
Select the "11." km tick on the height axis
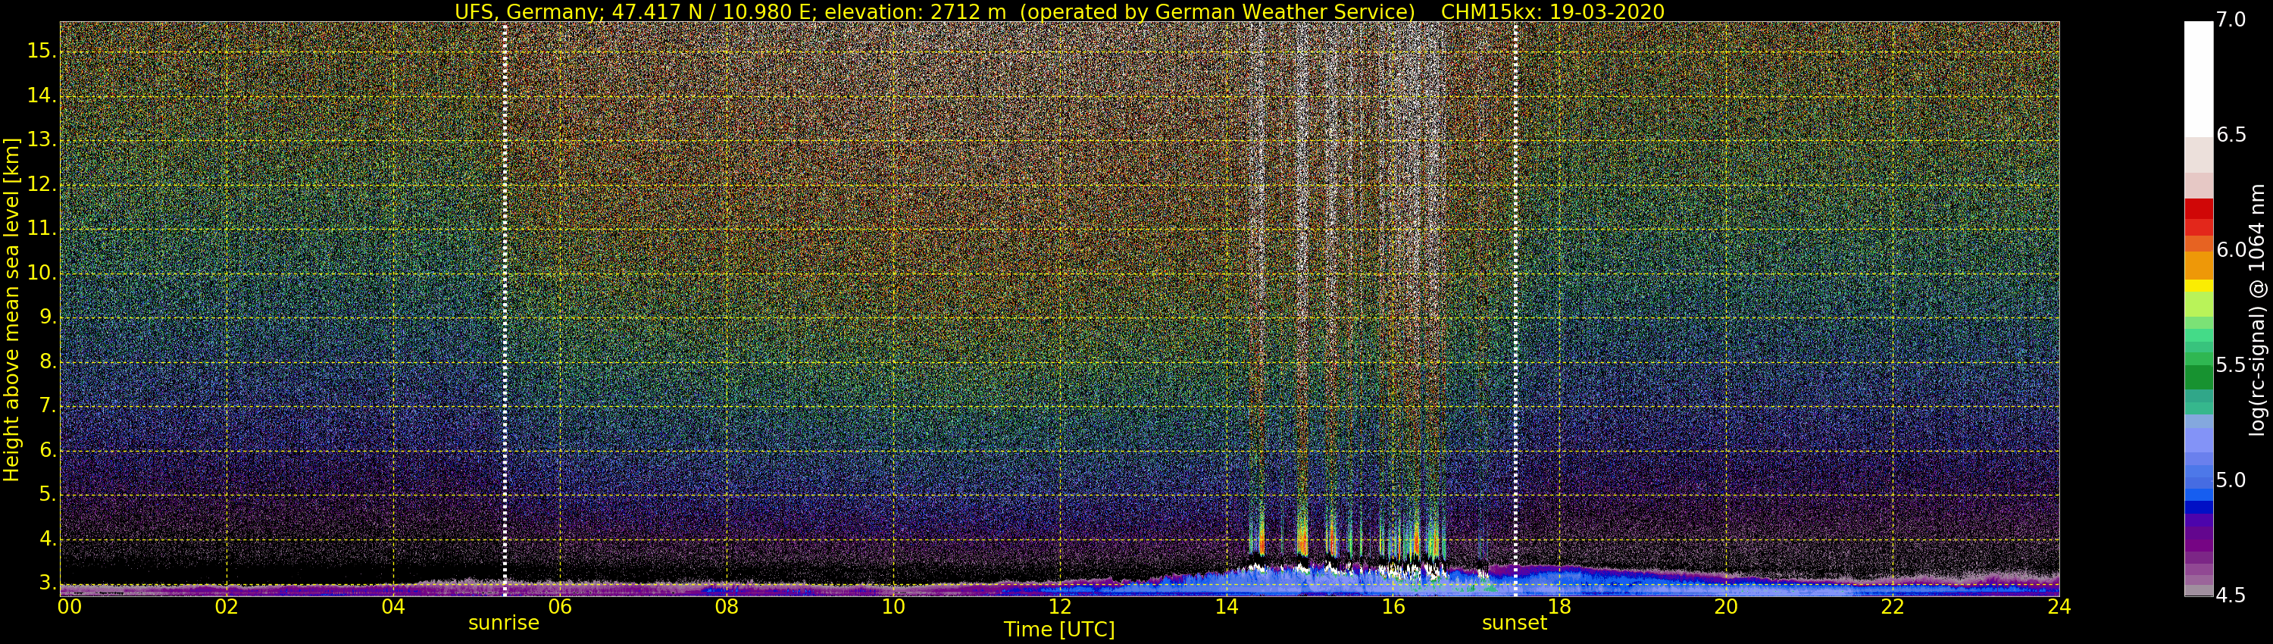(41, 229)
